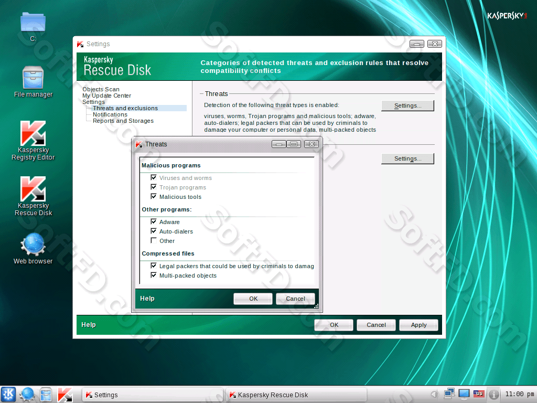This screenshot has width=537, height=403.
Task: Confirm the Threats dialog with OK
Action: [253, 299]
